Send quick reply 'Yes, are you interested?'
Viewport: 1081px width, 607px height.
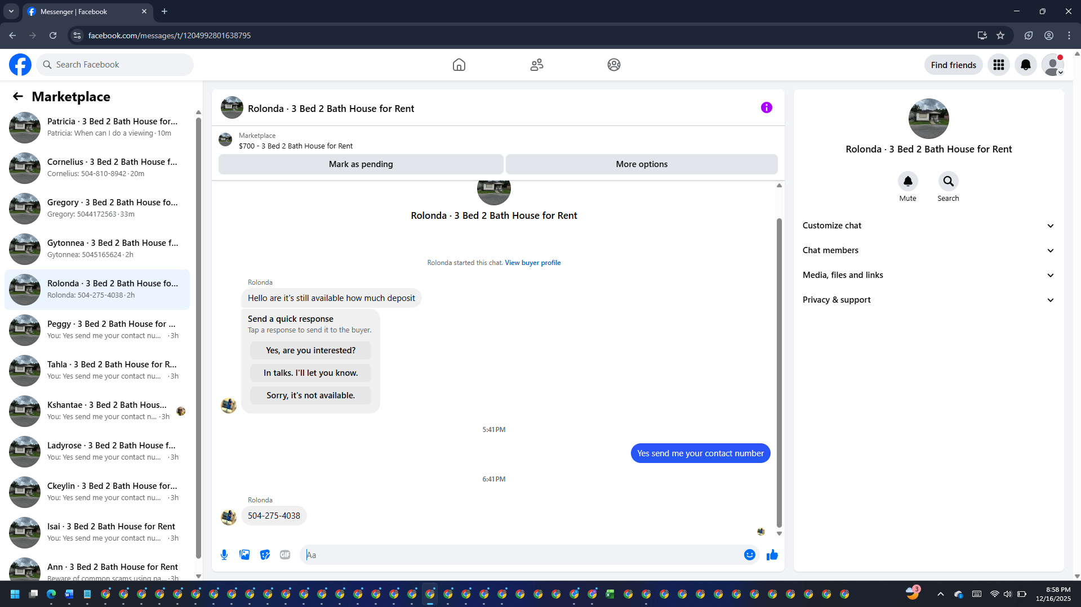pos(311,350)
